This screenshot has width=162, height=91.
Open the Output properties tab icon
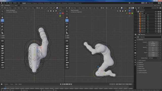coord(135,43)
